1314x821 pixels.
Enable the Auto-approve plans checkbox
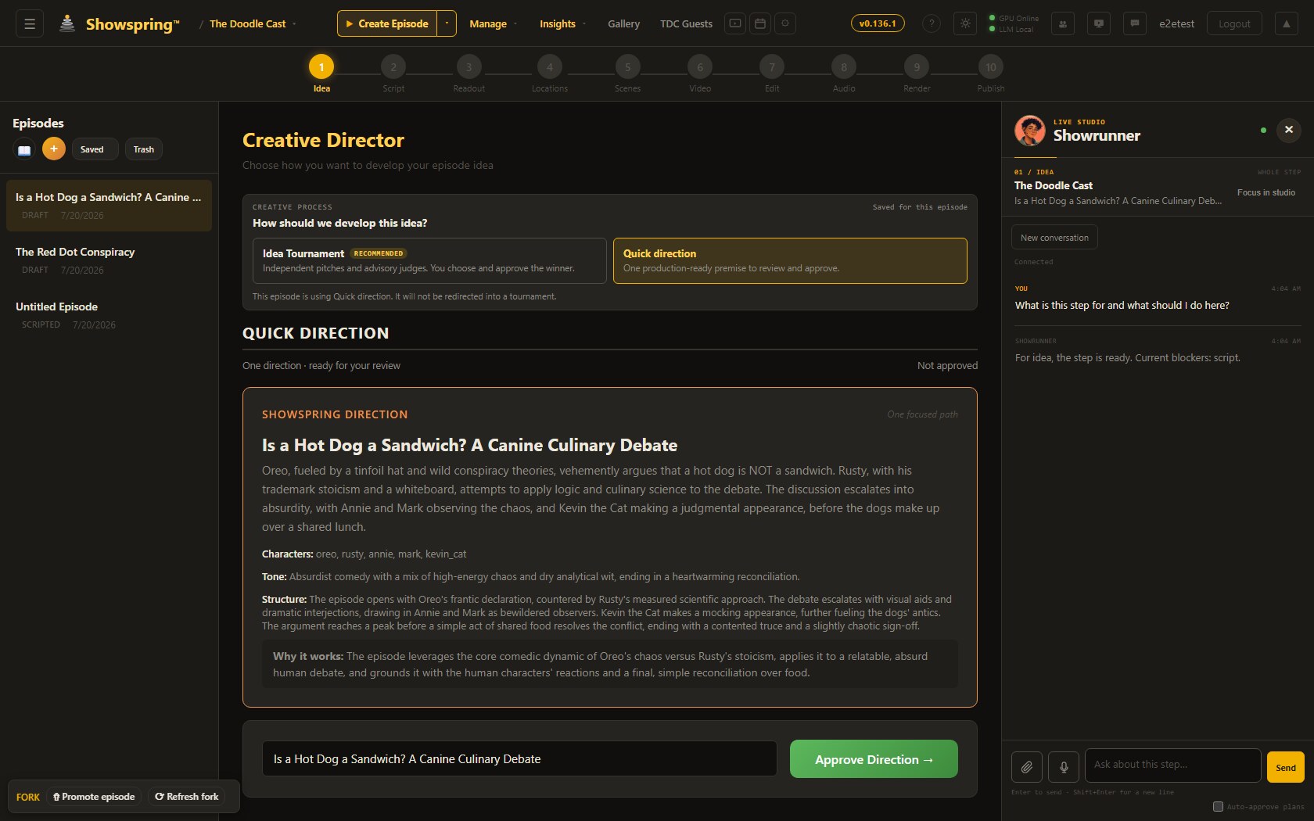tap(1218, 806)
